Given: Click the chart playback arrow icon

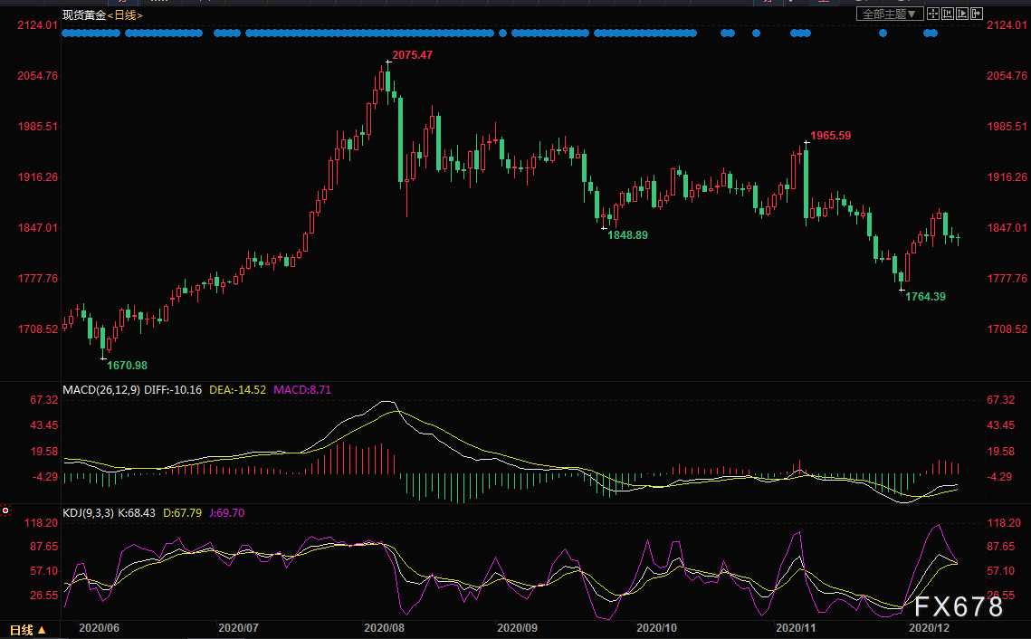Looking at the screenshot, I should click(x=962, y=14).
